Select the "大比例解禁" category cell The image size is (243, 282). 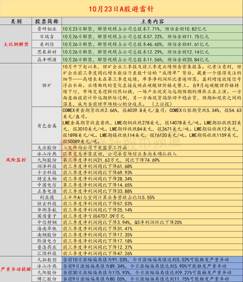click(16, 44)
